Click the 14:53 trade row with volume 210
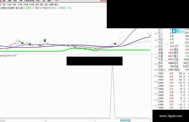189x122 pixels. (x=173, y=80)
